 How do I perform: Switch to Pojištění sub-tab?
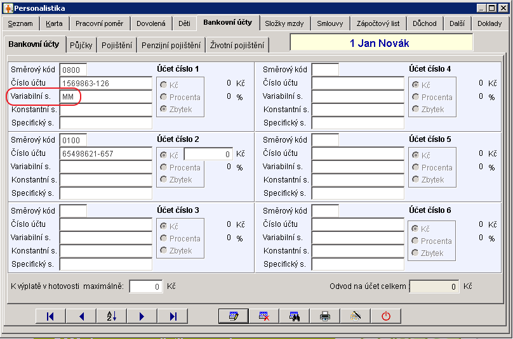click(x=117, y=45)
